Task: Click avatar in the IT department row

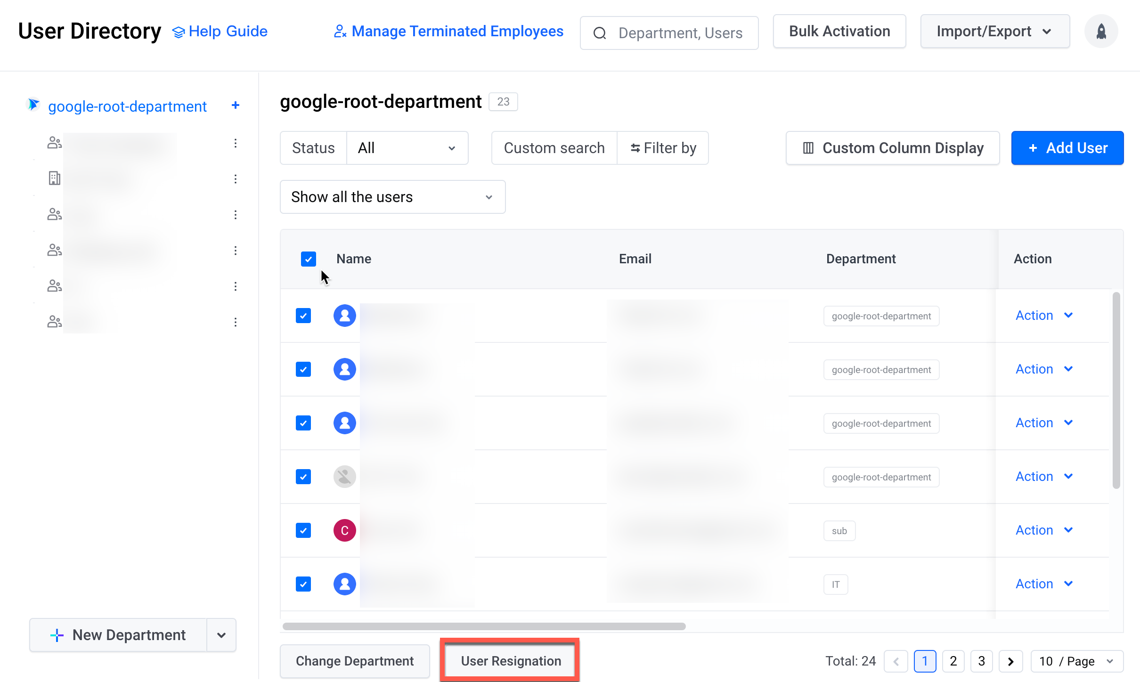Action: pyautogui.click(x=345, y=584)
